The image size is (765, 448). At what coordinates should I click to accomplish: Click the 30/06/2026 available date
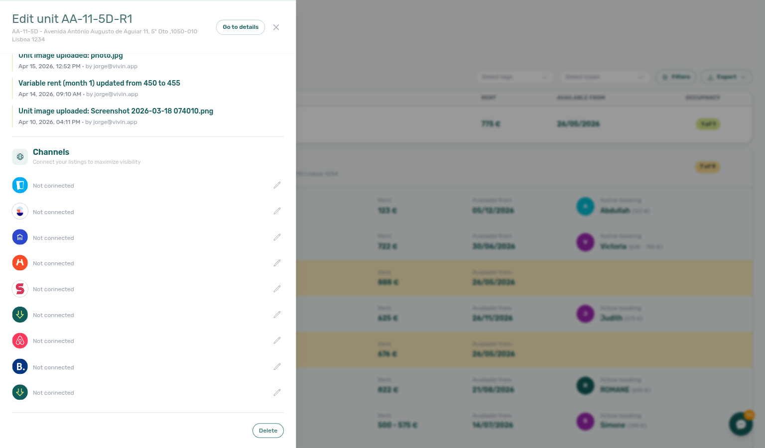(x=494, y=246)
